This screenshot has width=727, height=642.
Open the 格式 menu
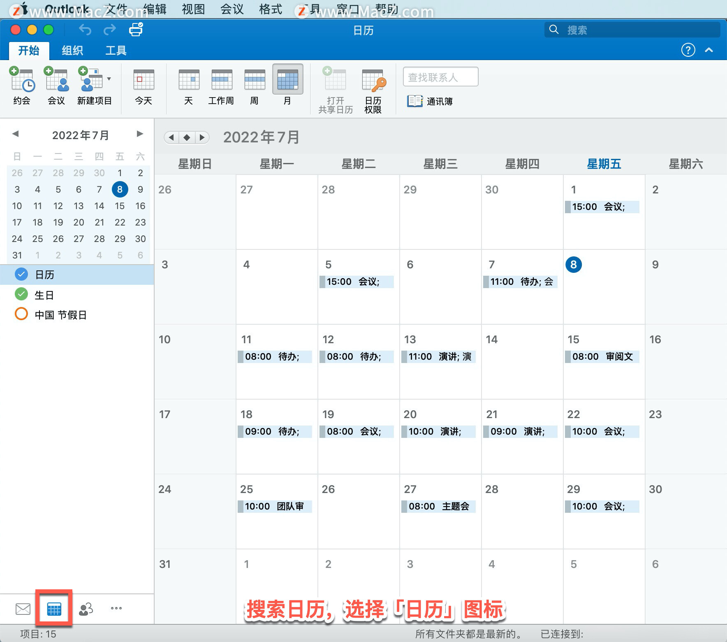(271, 9)
